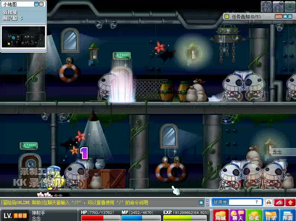
Task: Click the 抵用卷 value field showing 7
Action: tap(245, 202)
